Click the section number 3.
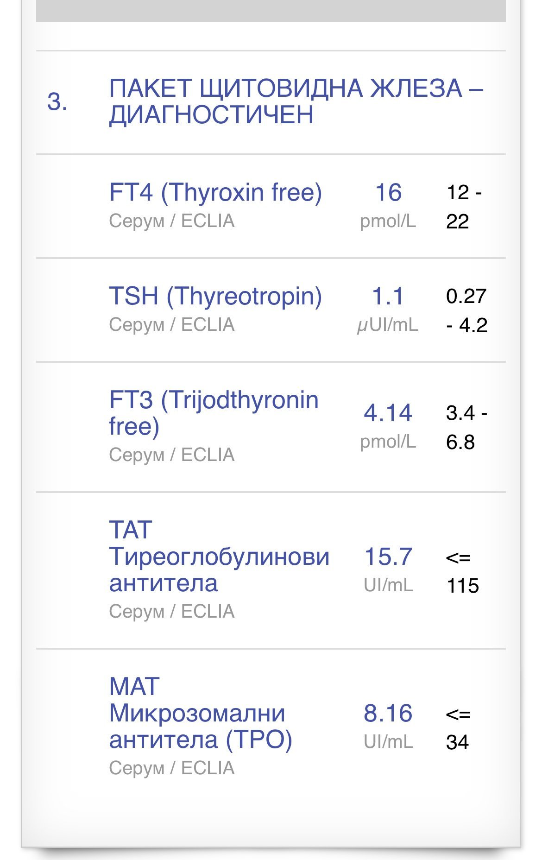This screenshot has width=542, height=860. pyautogui.click(x=57, y=102)
